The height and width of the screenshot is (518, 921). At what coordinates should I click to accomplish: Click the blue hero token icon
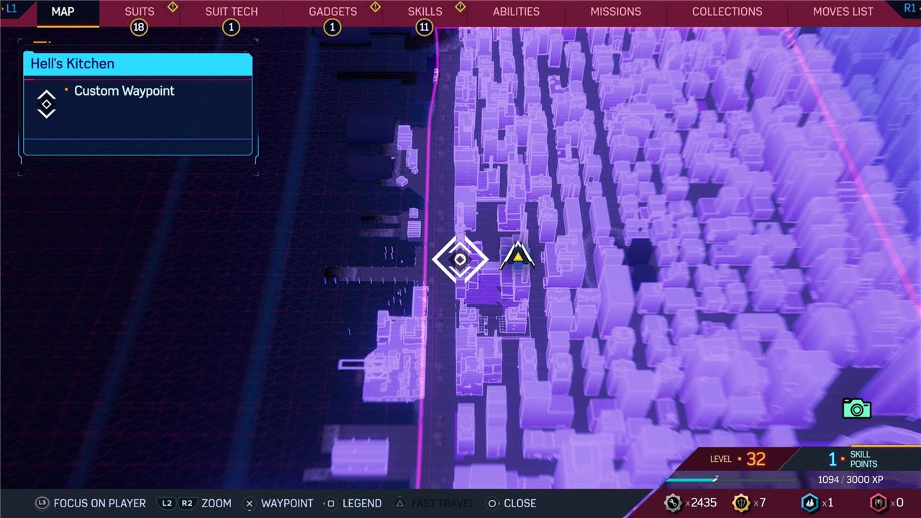pyautogui.click(x=809, y=503)
